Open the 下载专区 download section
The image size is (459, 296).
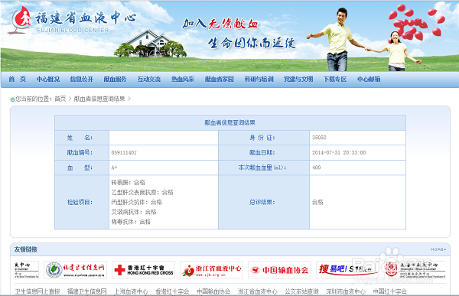pyautogui.click(x=335, y=79)
